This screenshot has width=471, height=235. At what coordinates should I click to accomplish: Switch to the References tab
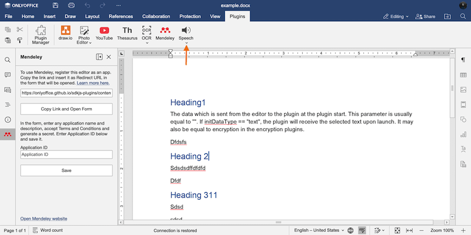tap(121, 16)
